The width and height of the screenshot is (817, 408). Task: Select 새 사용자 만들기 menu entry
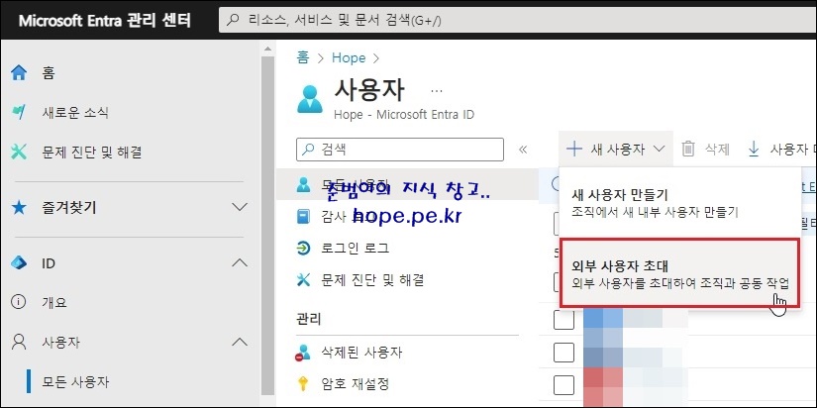point(679,203)
